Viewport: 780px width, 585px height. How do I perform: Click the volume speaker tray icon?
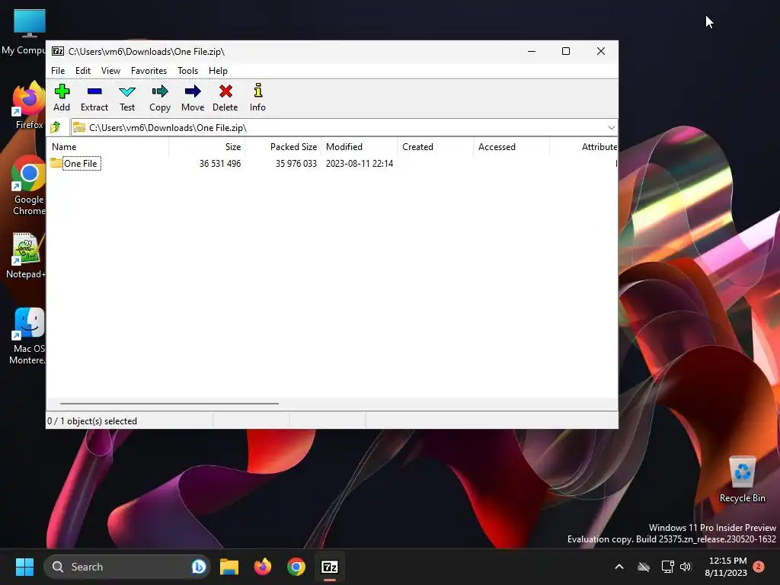click(686, 567)
